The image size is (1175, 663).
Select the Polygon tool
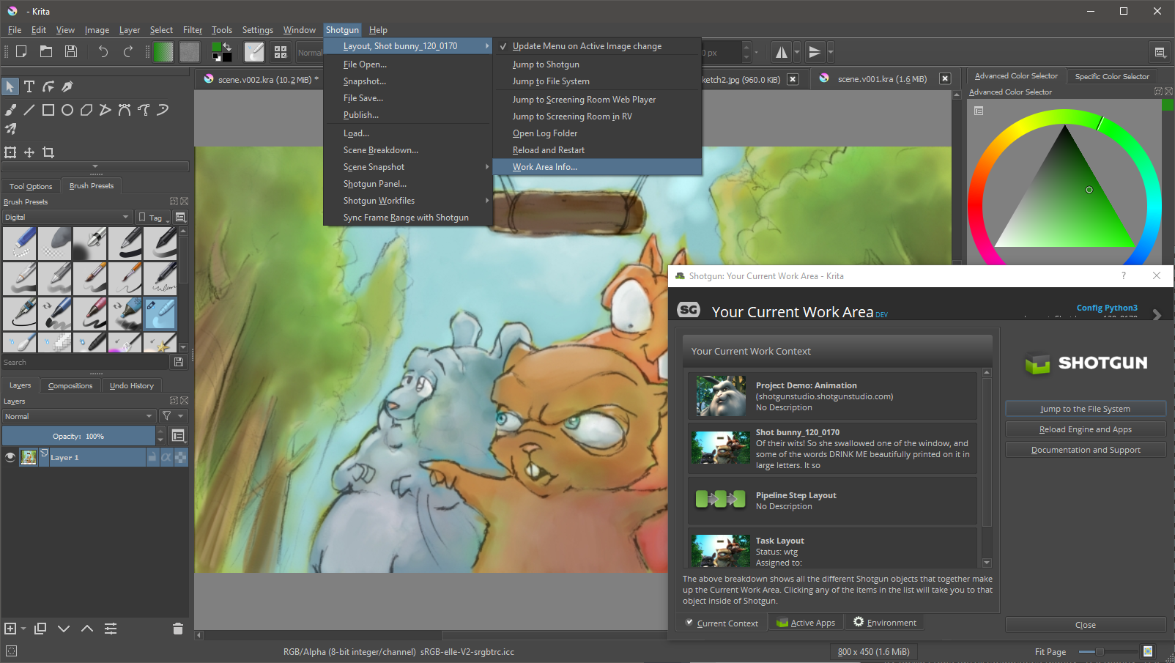86,110
